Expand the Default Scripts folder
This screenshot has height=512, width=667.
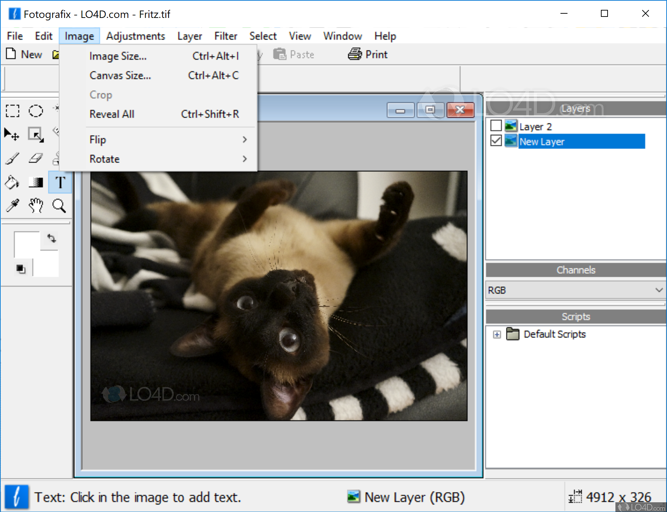click(497, 334)
